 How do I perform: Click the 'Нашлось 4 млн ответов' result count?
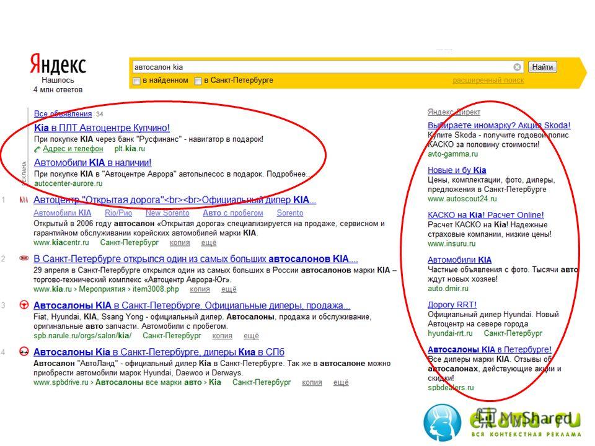pyautogui.click(x=58, y=85)
